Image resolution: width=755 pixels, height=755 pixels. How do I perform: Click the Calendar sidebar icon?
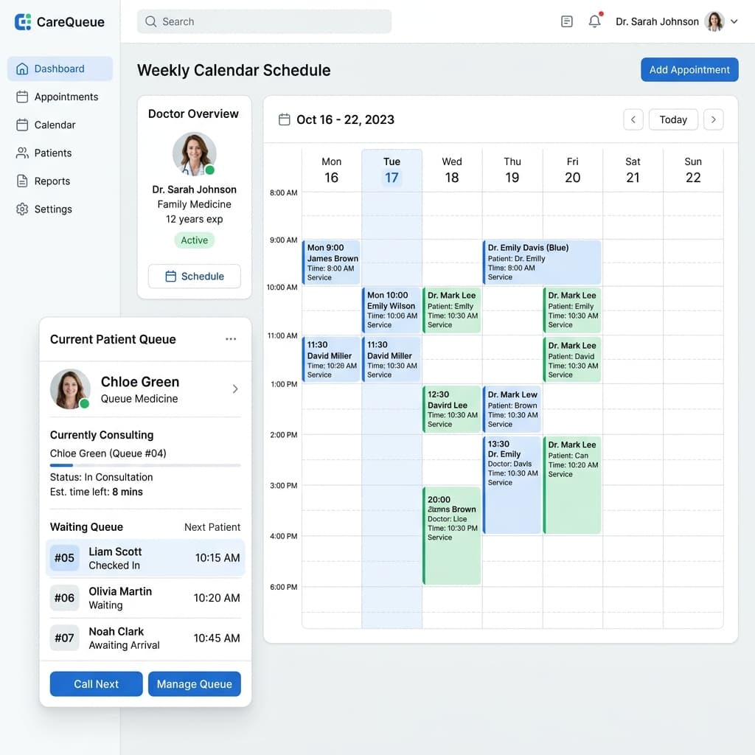click(22, 125)
